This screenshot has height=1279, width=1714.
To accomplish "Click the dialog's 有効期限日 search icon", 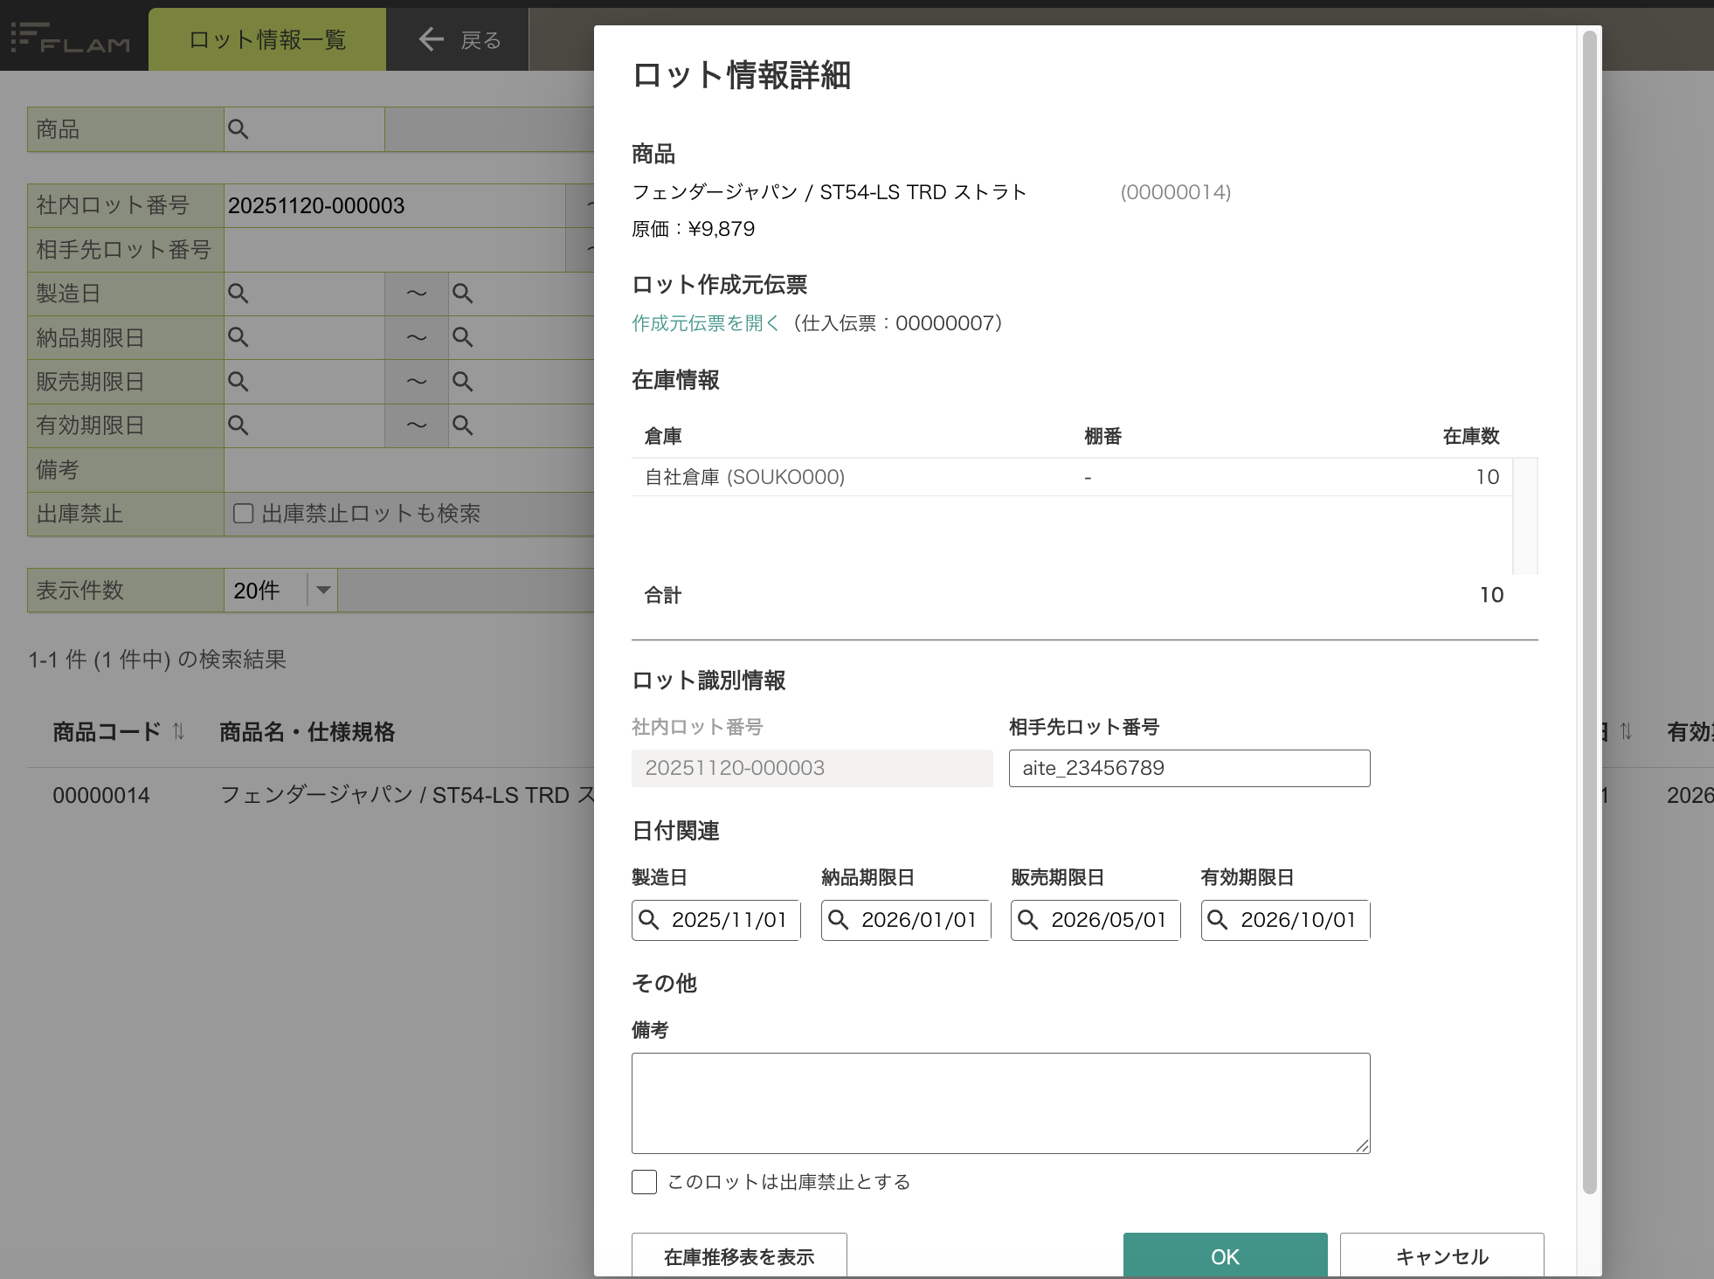I will 1217,920.
